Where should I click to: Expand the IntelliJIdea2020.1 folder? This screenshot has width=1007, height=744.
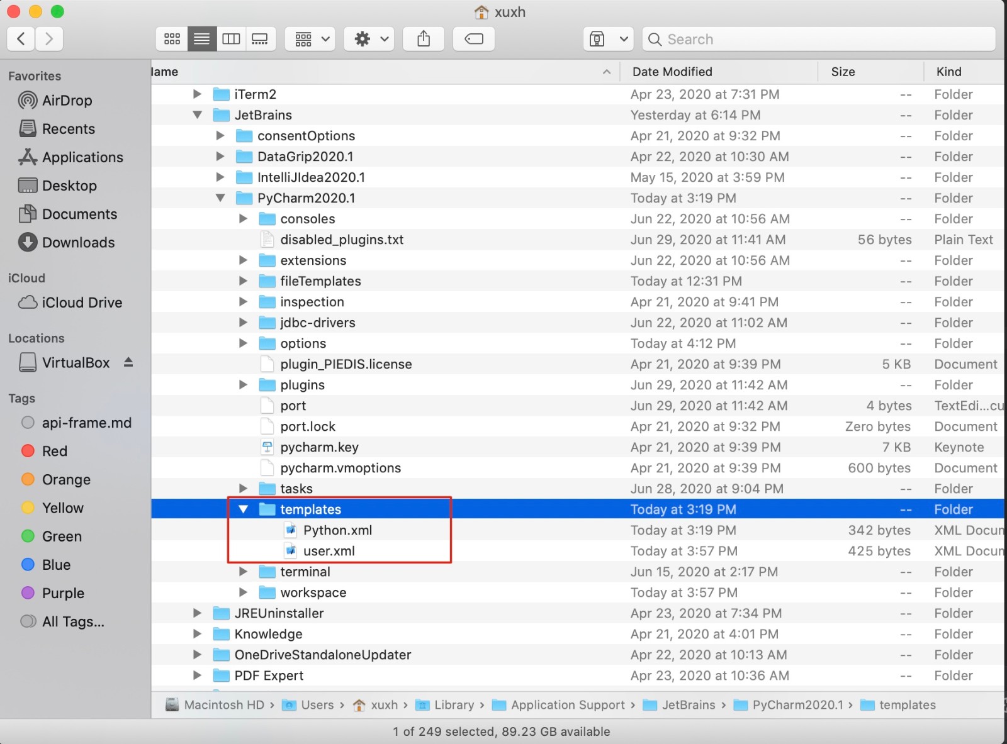[x=220, y=177]
